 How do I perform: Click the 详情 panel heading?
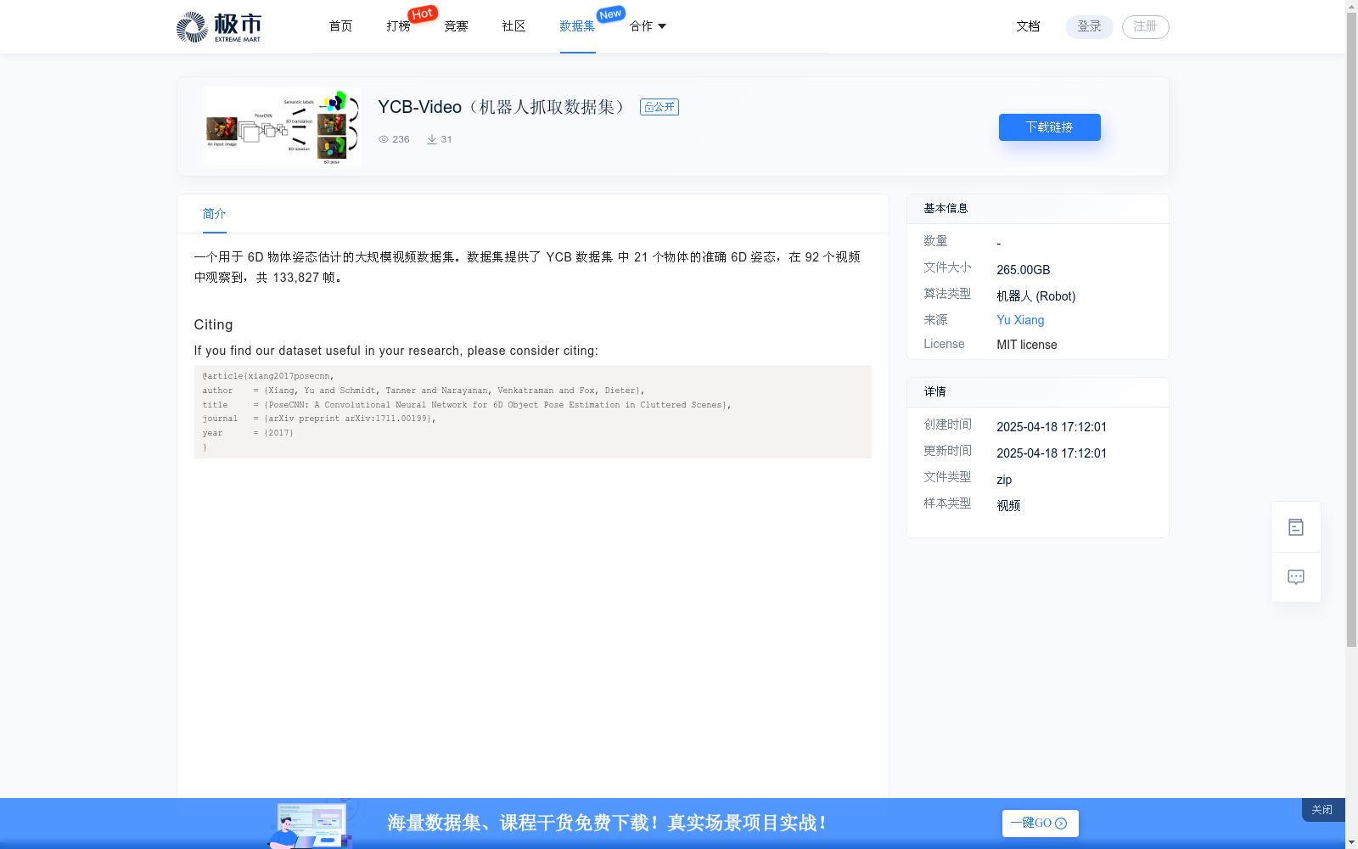(934, 391)
